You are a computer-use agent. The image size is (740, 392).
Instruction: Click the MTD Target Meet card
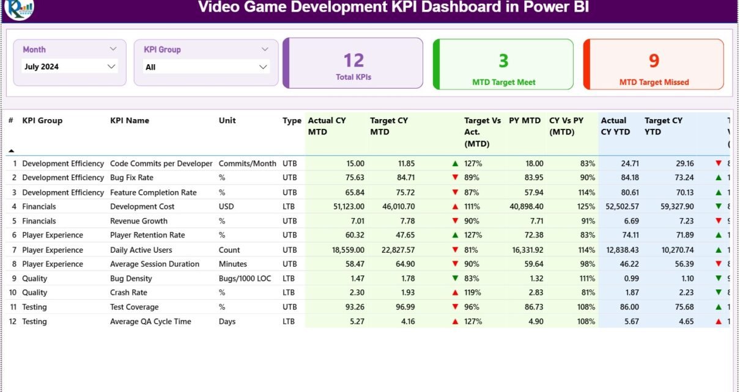point(503,64)
